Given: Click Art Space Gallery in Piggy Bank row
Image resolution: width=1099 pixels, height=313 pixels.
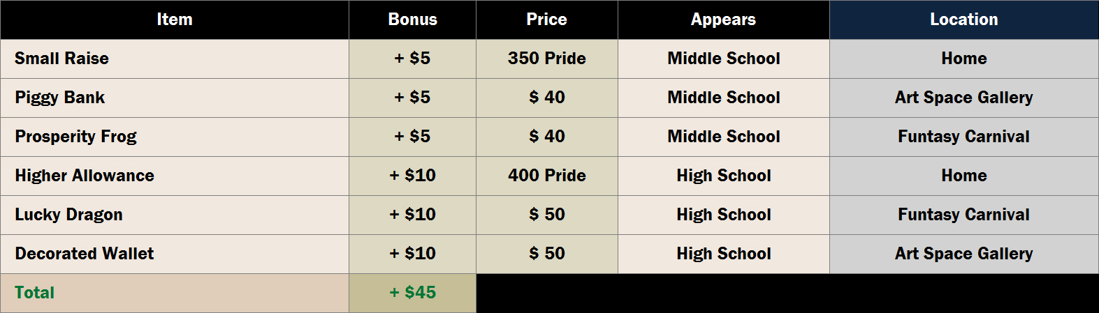Looking at the screenshot, I should [x=963, y=98].
